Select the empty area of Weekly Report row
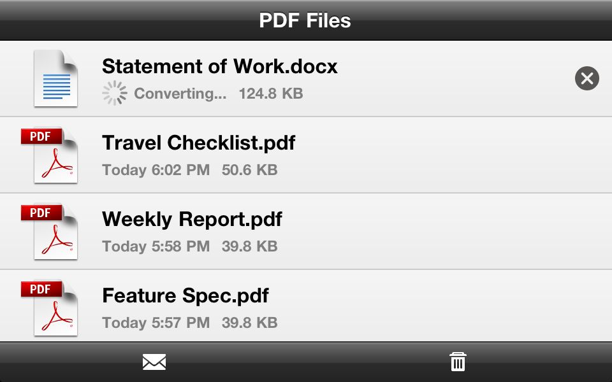This screenshot has height=382, width=612. pos(445,231)
